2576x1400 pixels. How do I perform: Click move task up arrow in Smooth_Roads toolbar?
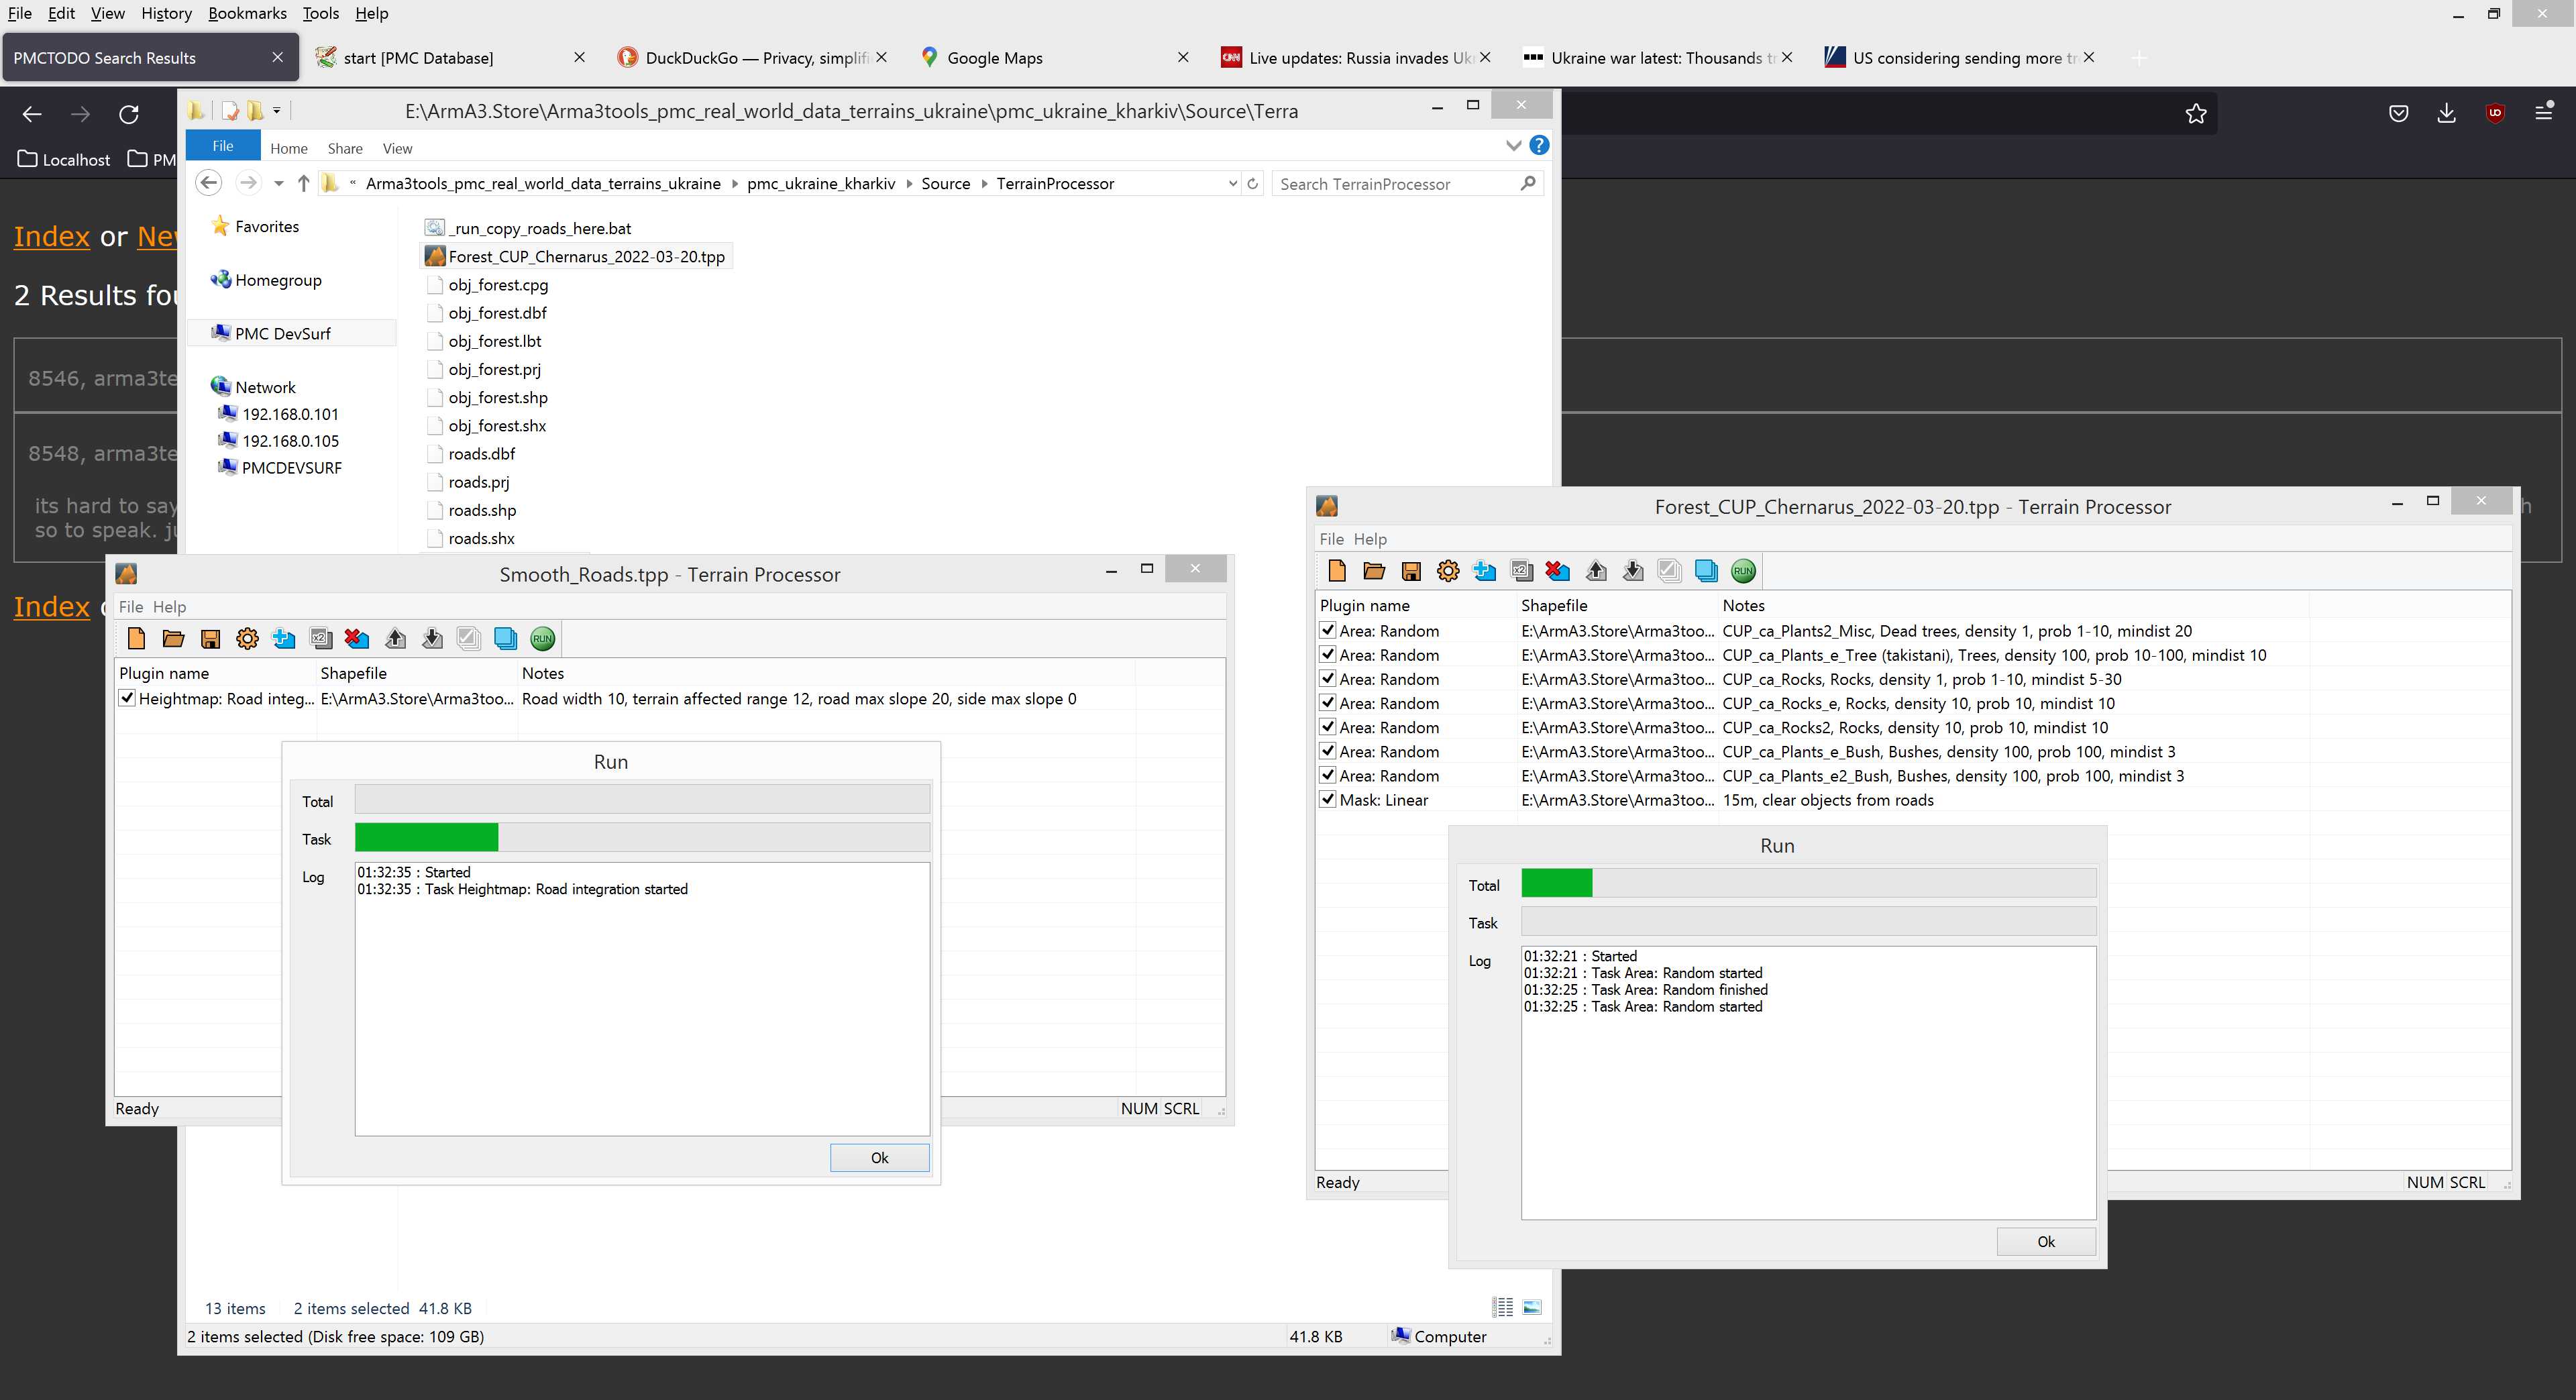point(395,639)
